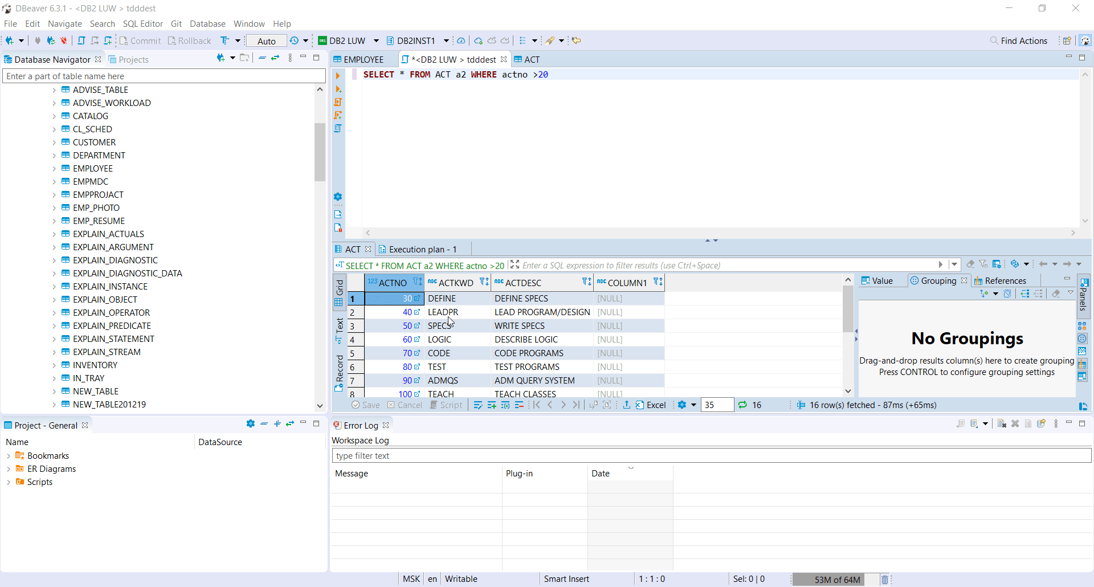Image resolution: width=1094 pixels, height=587 pixels.
Task: Click the Reconnect icon in main toolbar
Action: click(51, 40)
